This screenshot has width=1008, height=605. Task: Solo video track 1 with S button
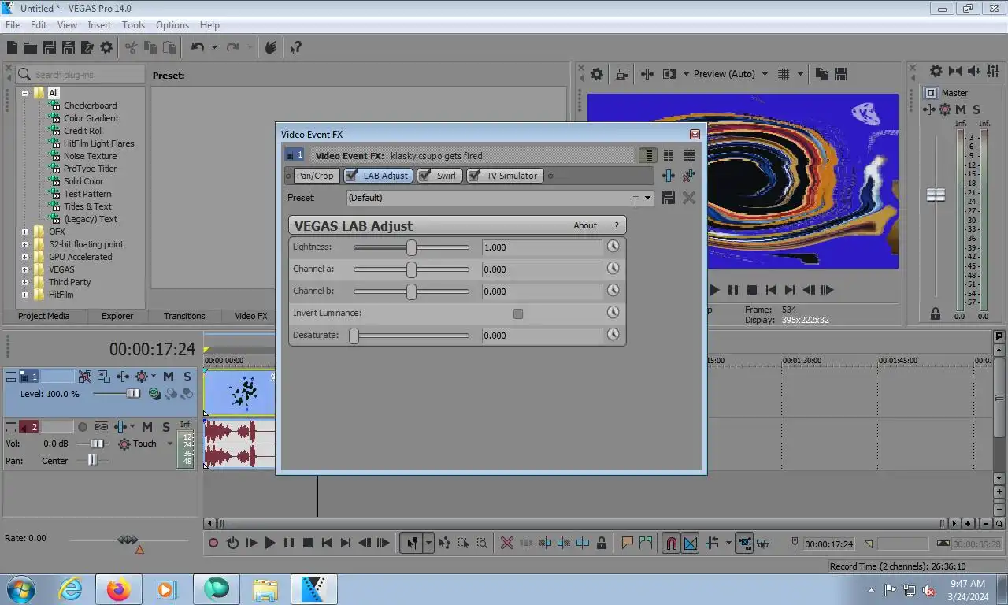point(187,377)
